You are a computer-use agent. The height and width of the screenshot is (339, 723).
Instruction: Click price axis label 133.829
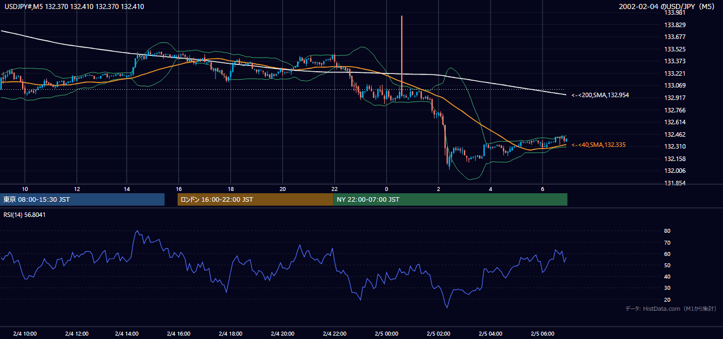point(674,25)
